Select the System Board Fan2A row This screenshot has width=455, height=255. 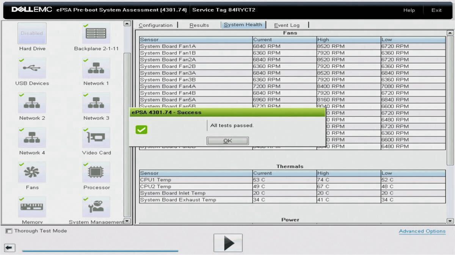point(292,59)
